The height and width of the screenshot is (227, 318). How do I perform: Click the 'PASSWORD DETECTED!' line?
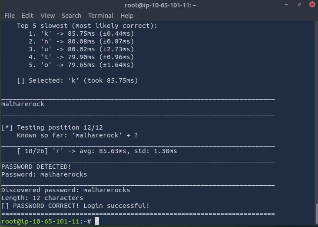(x=36, y=167)
